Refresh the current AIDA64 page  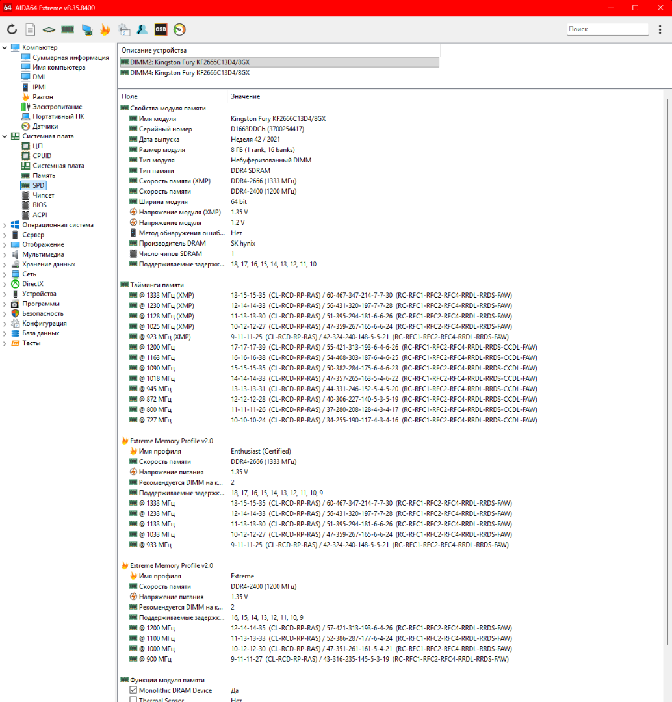pyautogui.click(x=12, y=29)
